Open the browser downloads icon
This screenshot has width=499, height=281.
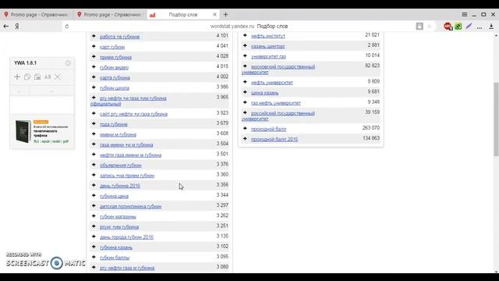pyautogui.click(x=491, y=27)
